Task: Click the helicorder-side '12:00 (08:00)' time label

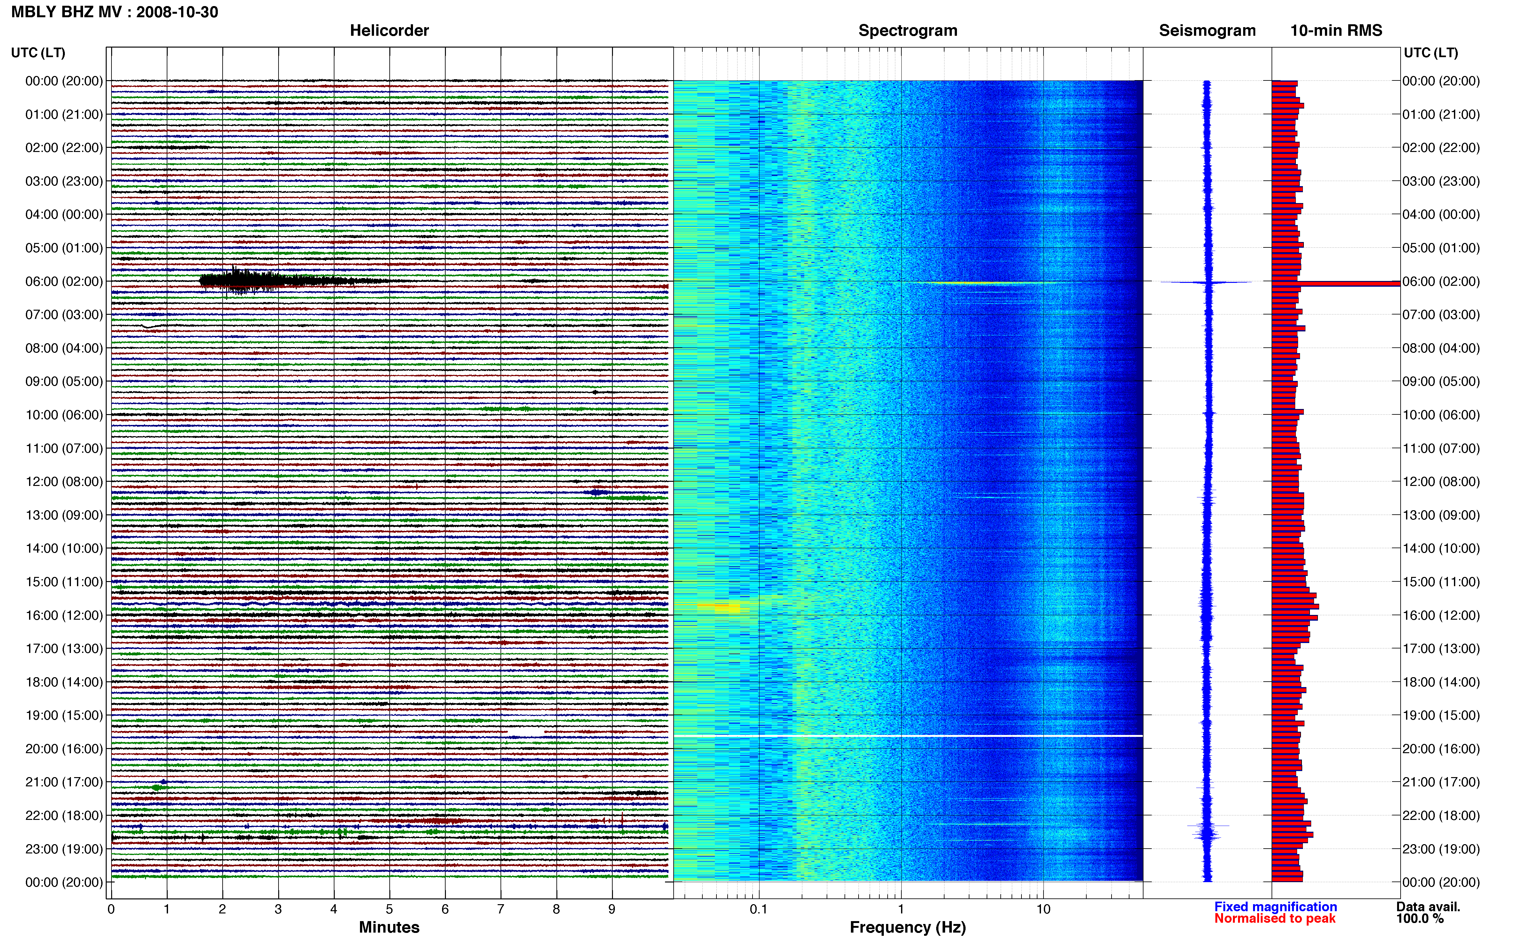Action: point(64,482)
